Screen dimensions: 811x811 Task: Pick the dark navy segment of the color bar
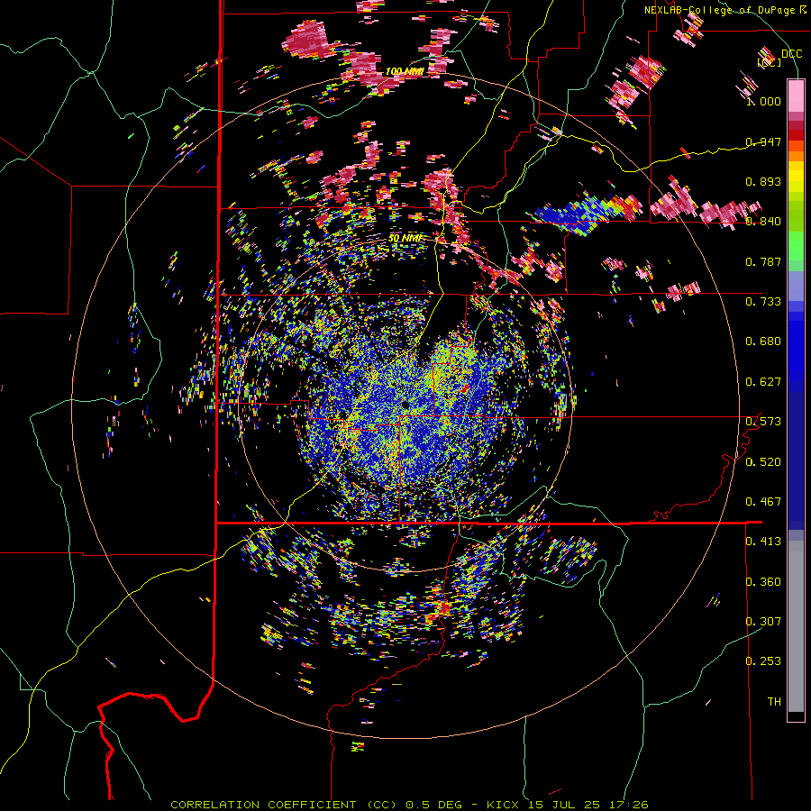[796, 460]
